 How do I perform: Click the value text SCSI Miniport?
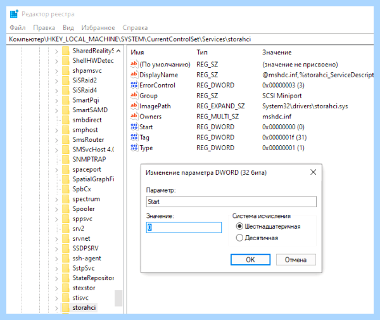[282, 96]
